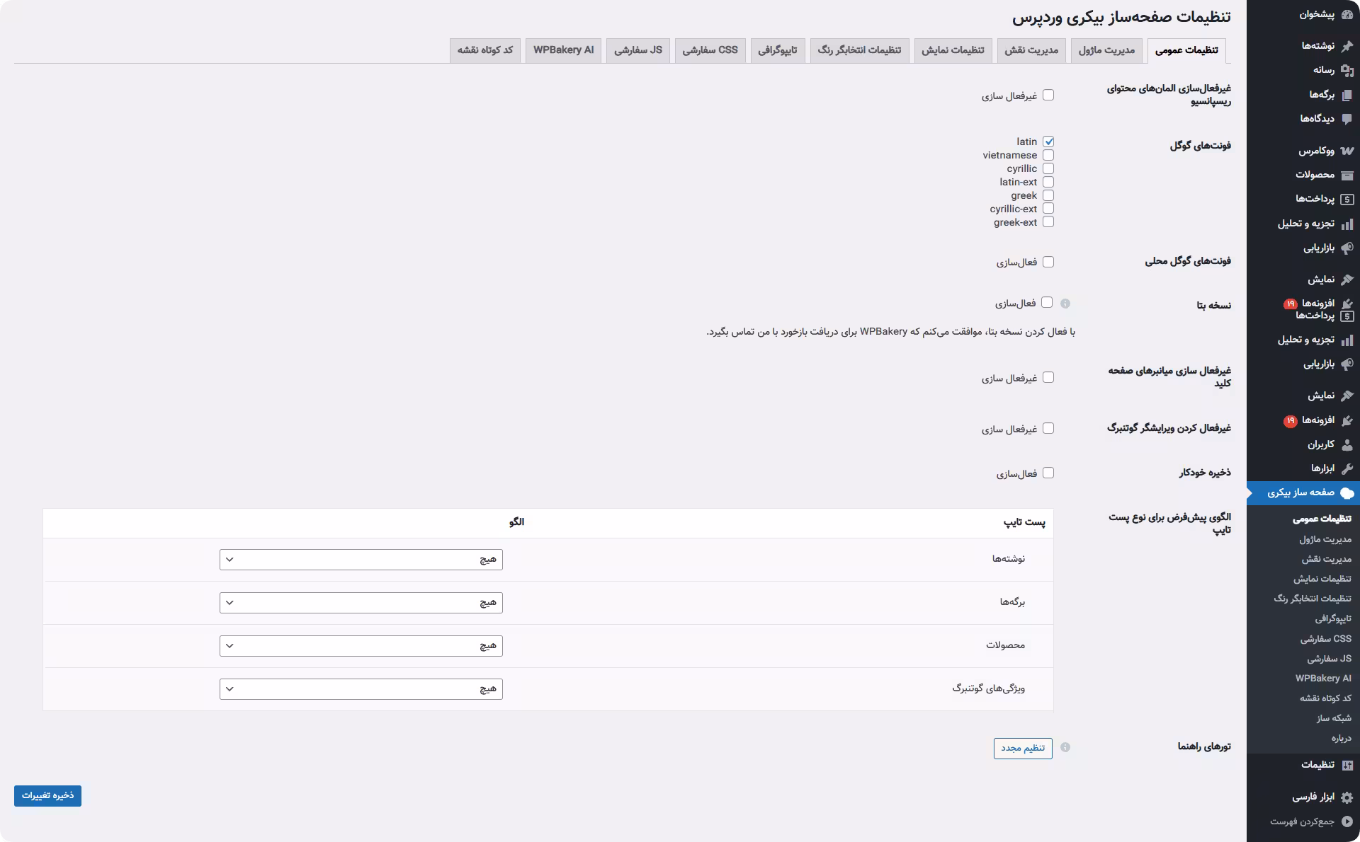The width and height of the screenshot is (1360, 842).
Task: Toggle غیرفعال‌سازی المان‌های محتوای ریسپانسیو checkbox
Action: coord(1048,95)
